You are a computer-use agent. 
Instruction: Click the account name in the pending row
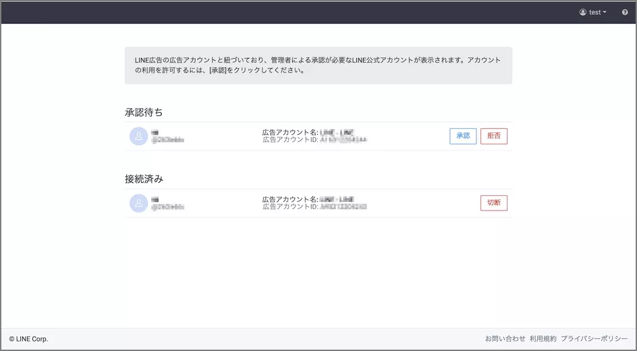point(155,132)
